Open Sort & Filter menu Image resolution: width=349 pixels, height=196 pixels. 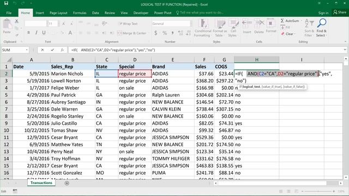309,28
